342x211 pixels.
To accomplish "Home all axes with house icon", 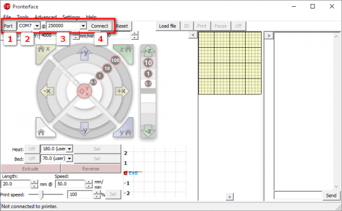I will (44, 129).
